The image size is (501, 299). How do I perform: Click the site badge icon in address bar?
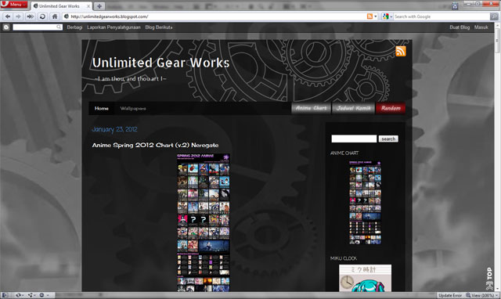coord(66,16)
